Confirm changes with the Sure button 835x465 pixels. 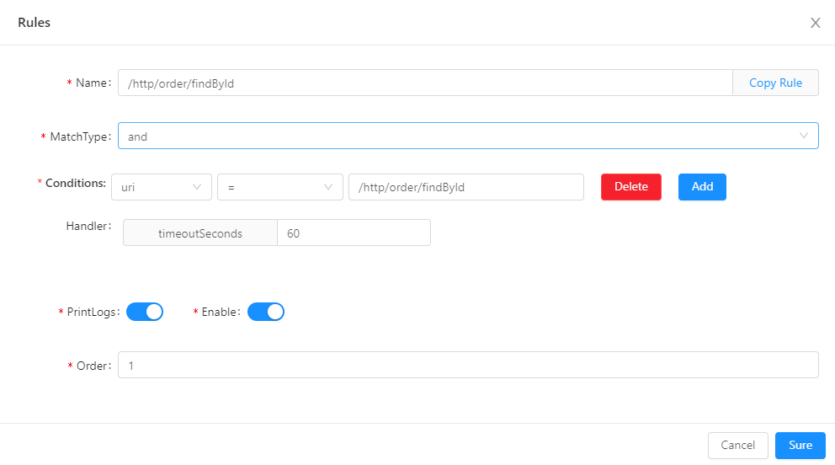pyautogui.click(x=800, y=445)
